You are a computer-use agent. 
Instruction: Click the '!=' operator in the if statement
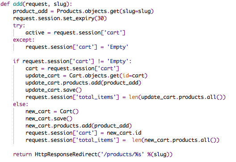[x=101, y=61]
